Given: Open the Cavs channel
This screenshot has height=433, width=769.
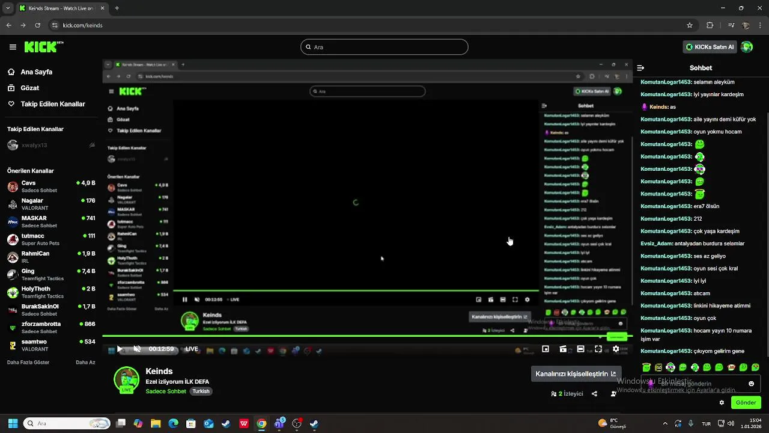Looking at the screenshot, I should 51,186.
